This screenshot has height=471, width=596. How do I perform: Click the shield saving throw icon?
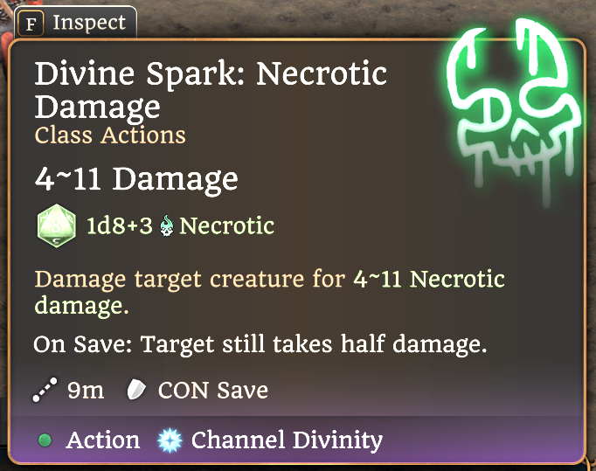136,390
